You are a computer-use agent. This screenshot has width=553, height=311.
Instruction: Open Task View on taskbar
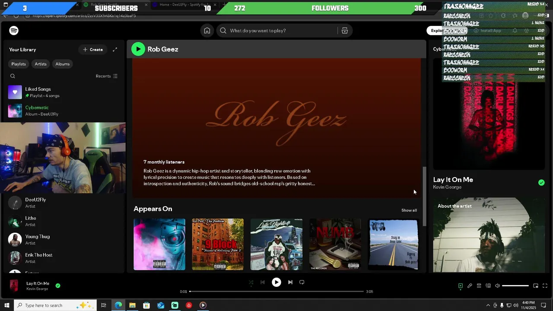click(x=104, y=305)
